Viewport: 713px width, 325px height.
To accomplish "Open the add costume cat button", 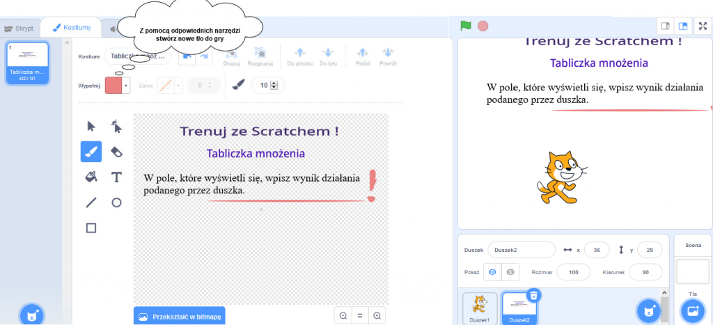I will [x=32, y=315].
